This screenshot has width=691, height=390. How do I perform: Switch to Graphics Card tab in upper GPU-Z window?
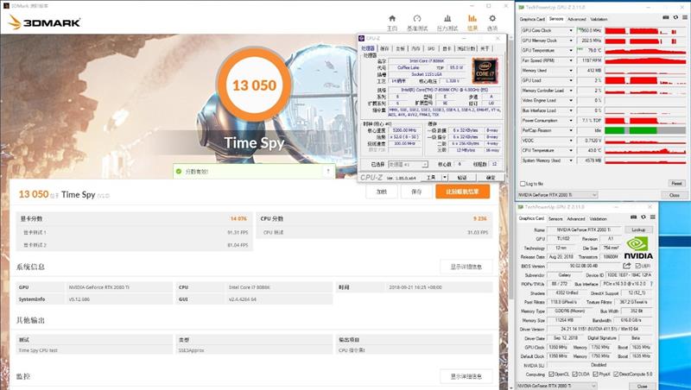pos(532,19)
